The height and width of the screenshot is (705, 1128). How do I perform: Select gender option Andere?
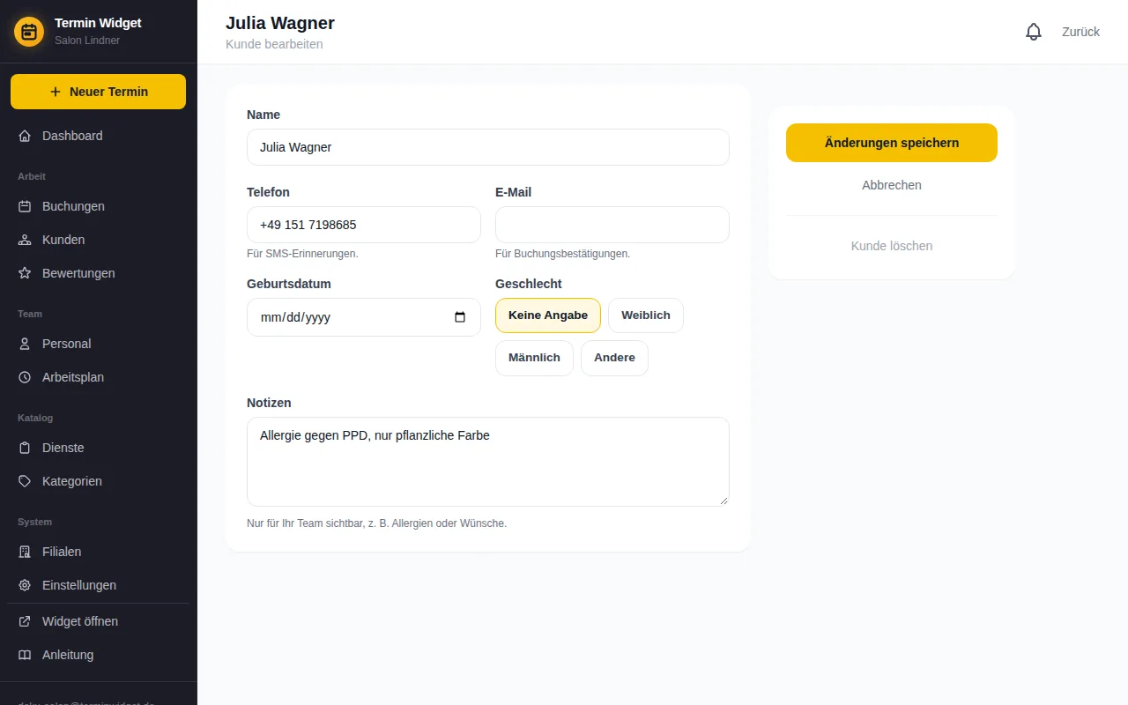(614, 358)
